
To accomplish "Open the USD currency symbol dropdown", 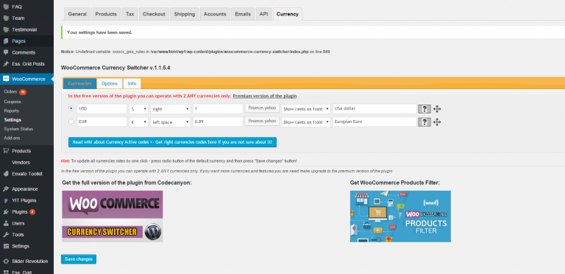I will (139, 109).
